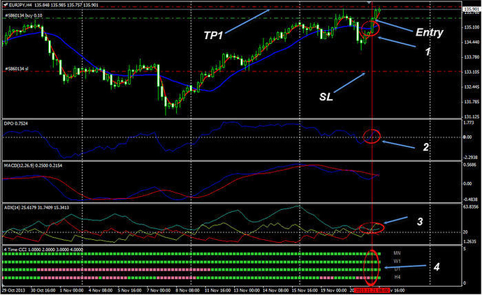This screenshot has width=482, height=295.
Task: Click the 11 Nov 16:00 time label
Action: point(218,290)
